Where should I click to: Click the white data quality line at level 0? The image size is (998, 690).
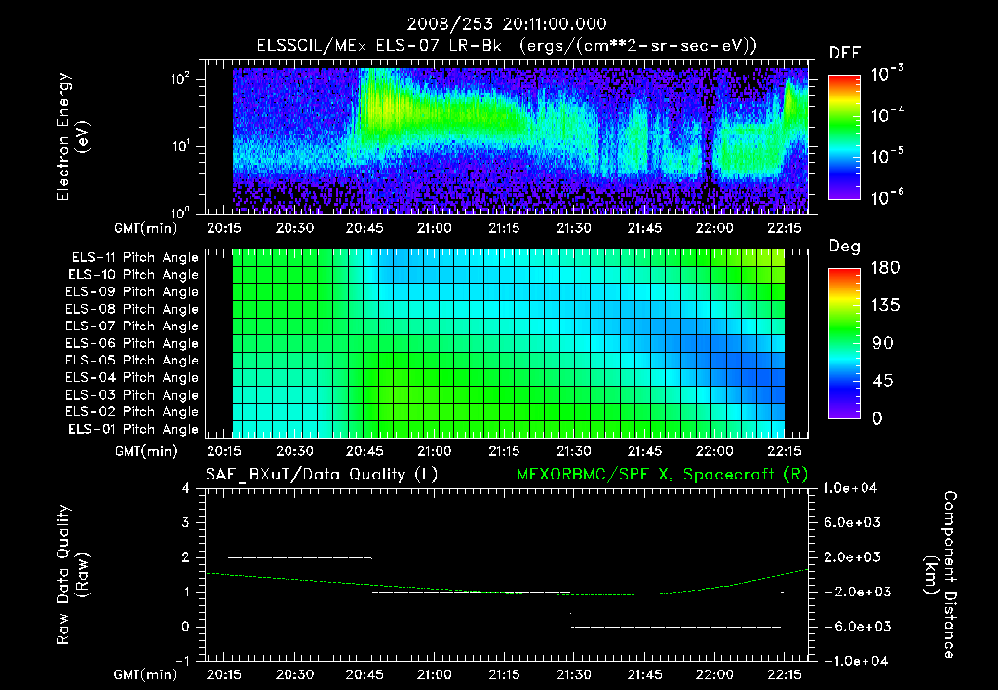coord(676,627)
